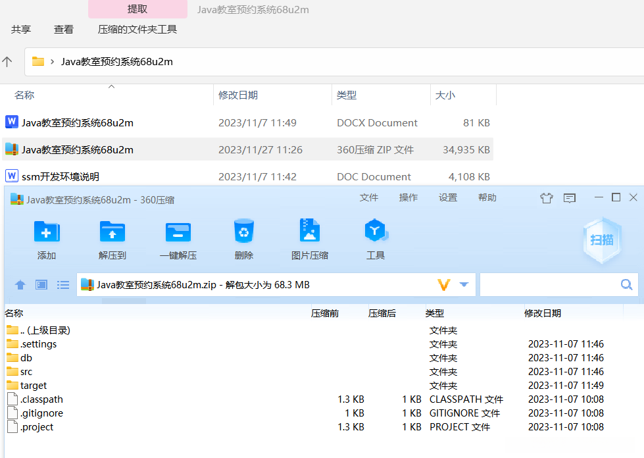Image resolution: width=644 pixels, height=458 pixels.
Task: Switch to the 共享 ribbon tab
Action: pyautogui.click(x=21, y=29)
